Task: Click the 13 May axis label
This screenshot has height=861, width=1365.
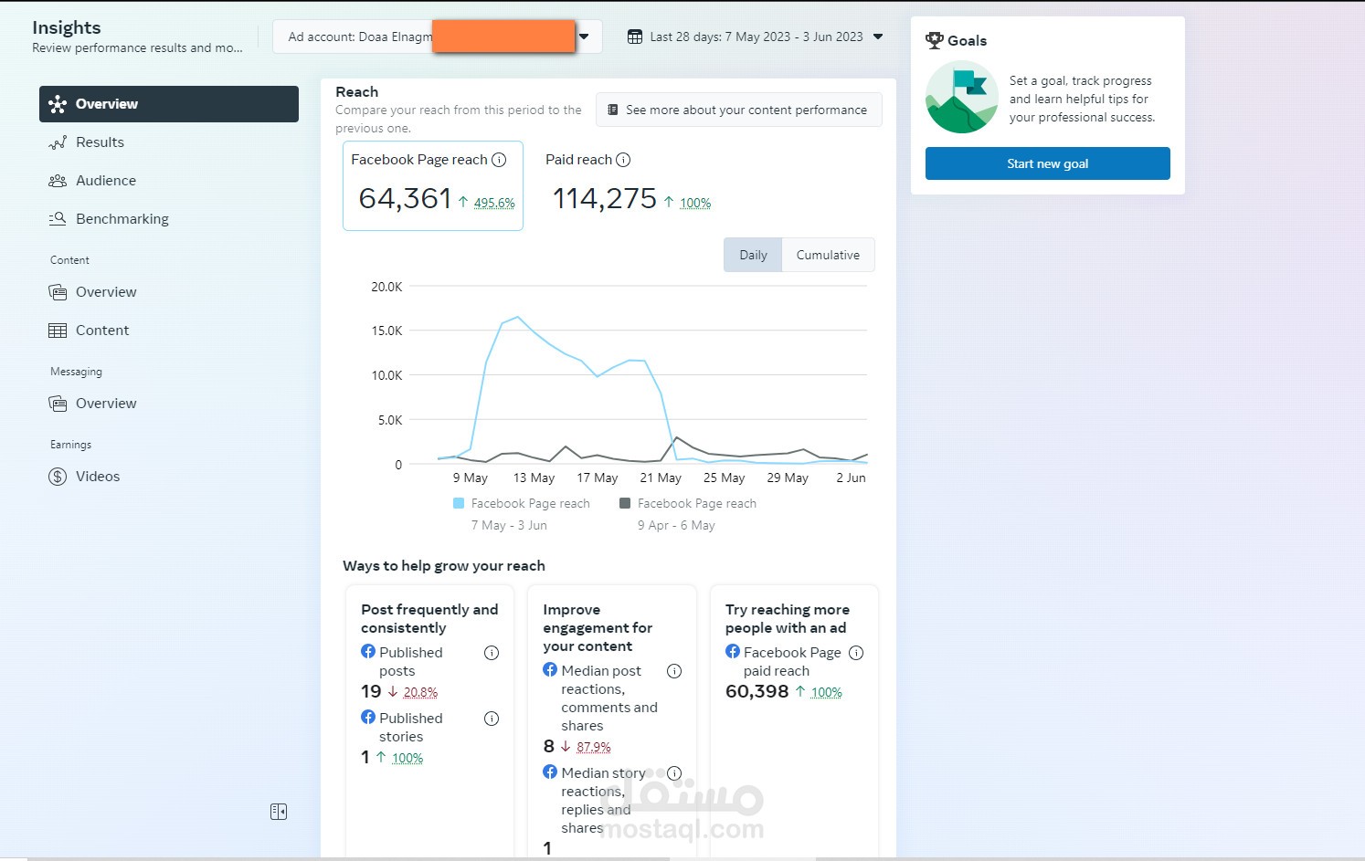Action: [534, 478]
